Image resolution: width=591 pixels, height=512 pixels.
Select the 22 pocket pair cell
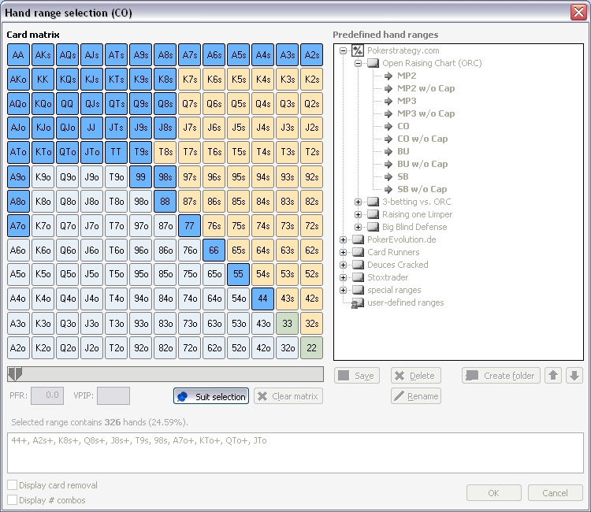[x=312, y=347]
